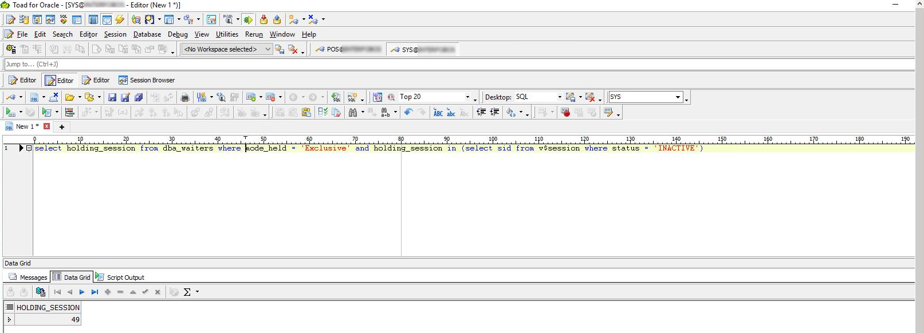Click the red record macro icon
This screenshot has height=333, width=924.
pos(565,113)
